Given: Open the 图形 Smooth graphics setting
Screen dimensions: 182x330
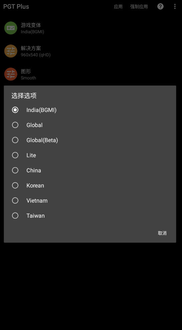Looking at the screenshot, I should coord(91,74).
